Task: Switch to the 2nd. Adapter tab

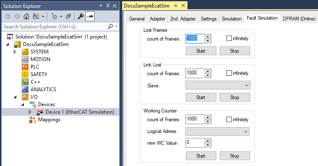Action: pos(183,19)
